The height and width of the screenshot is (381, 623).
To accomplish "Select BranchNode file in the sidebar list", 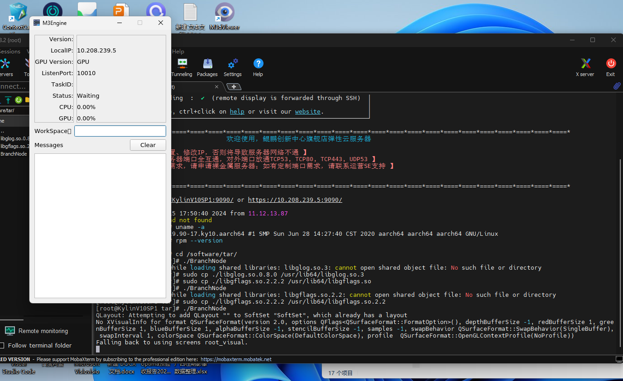I will (14, 154).
